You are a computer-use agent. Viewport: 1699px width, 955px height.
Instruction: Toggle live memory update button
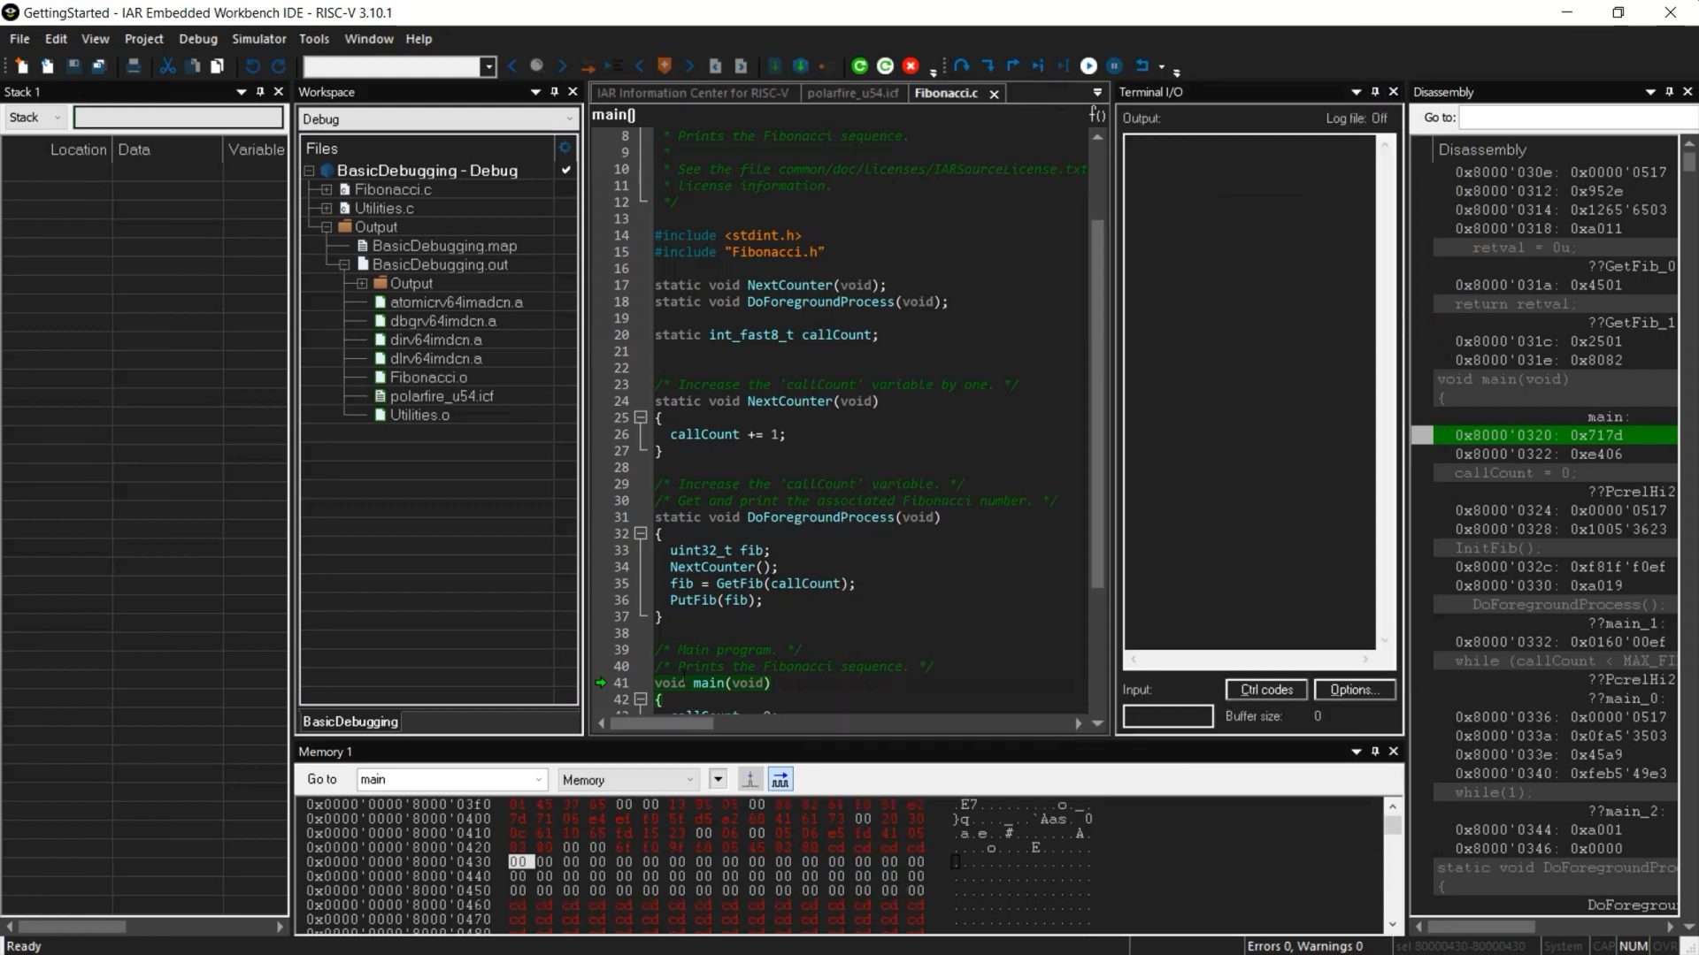click(780, 779)
